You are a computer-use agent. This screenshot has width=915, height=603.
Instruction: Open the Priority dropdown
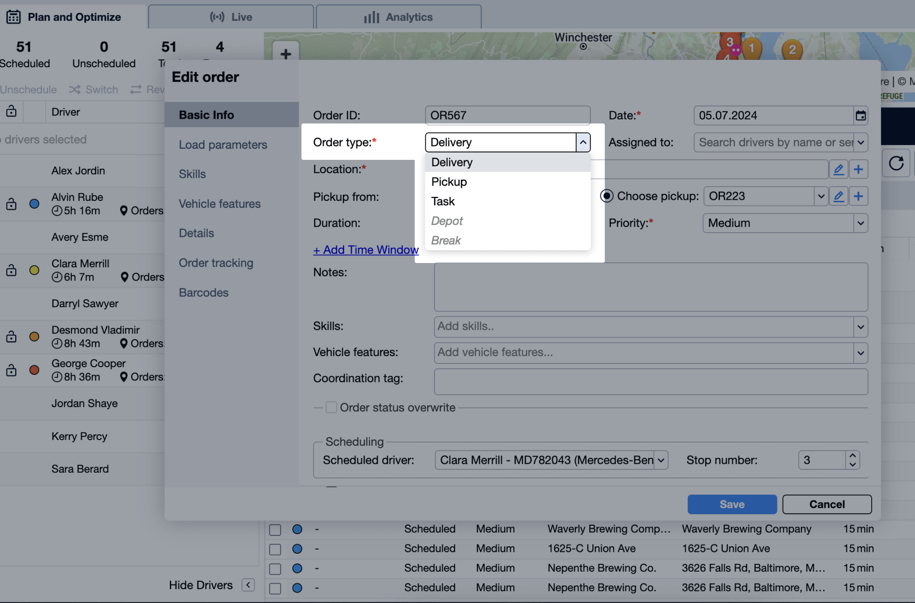tap(861, 223)
